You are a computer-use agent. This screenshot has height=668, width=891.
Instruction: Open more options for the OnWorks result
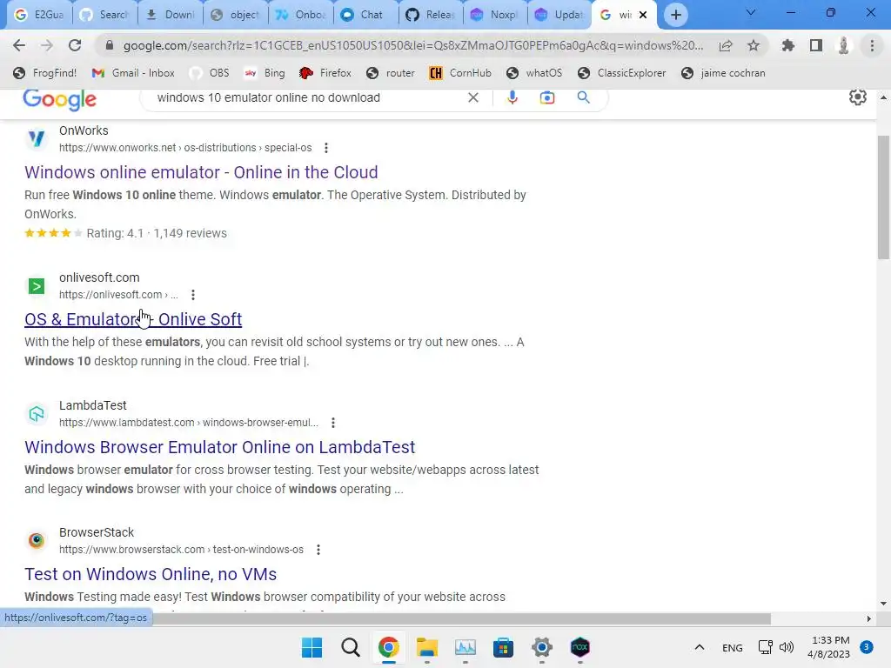click(326, 148)
